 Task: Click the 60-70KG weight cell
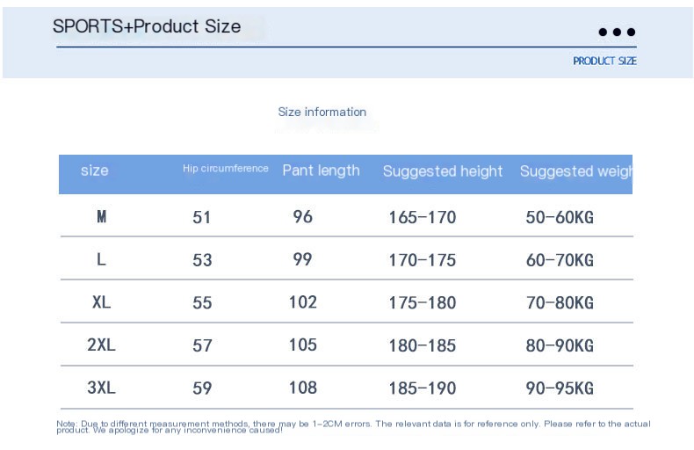tap(560, 260)
